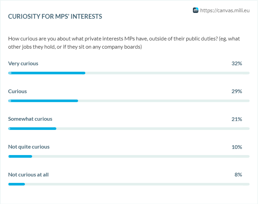258x204 pixels.
Task: Pick the "Somewhat curious" option label
Action: [x=30, y=119]
